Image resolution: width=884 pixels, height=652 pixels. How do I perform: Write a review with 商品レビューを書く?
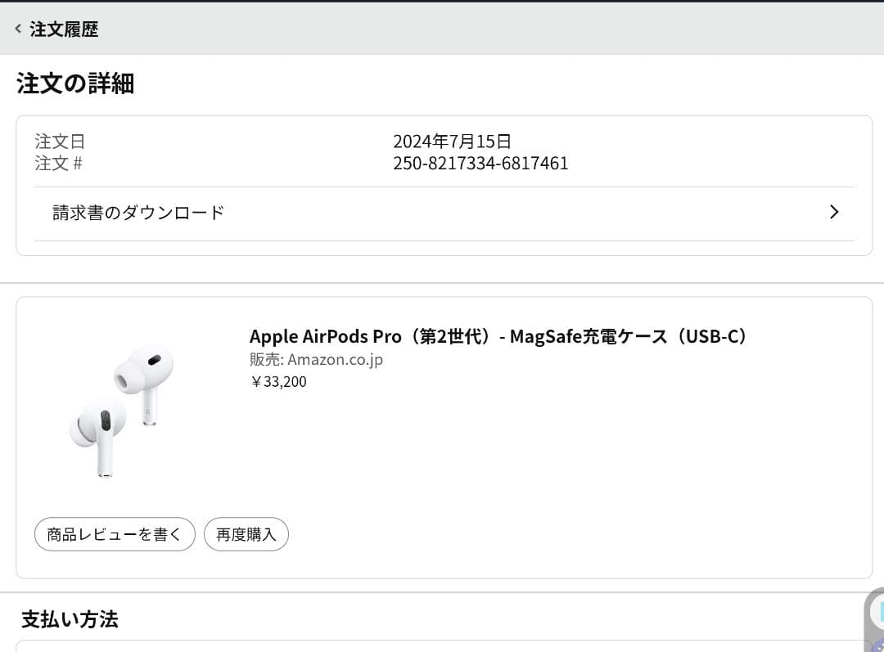pos(115,533)
